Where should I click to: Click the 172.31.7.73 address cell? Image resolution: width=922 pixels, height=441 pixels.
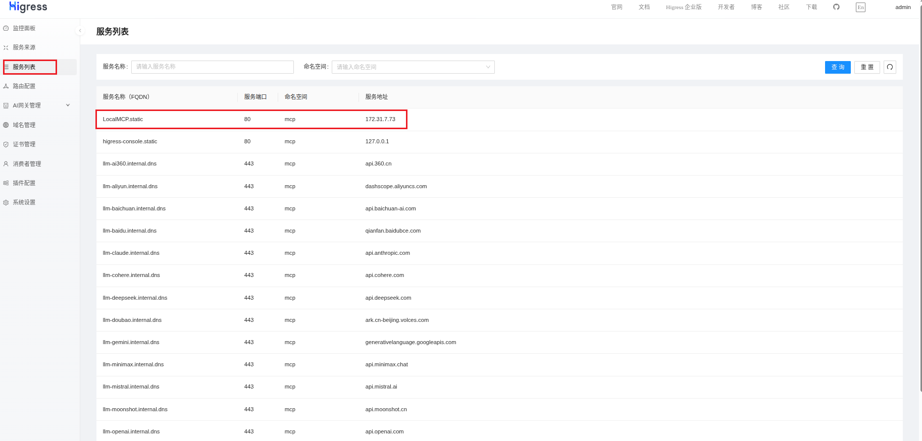pyautogui.click(x=380, y=120)
